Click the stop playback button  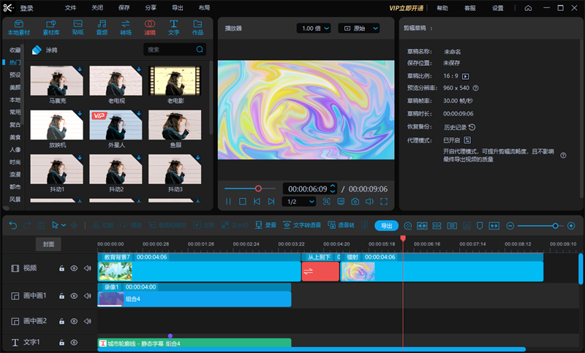coord(243,202)
